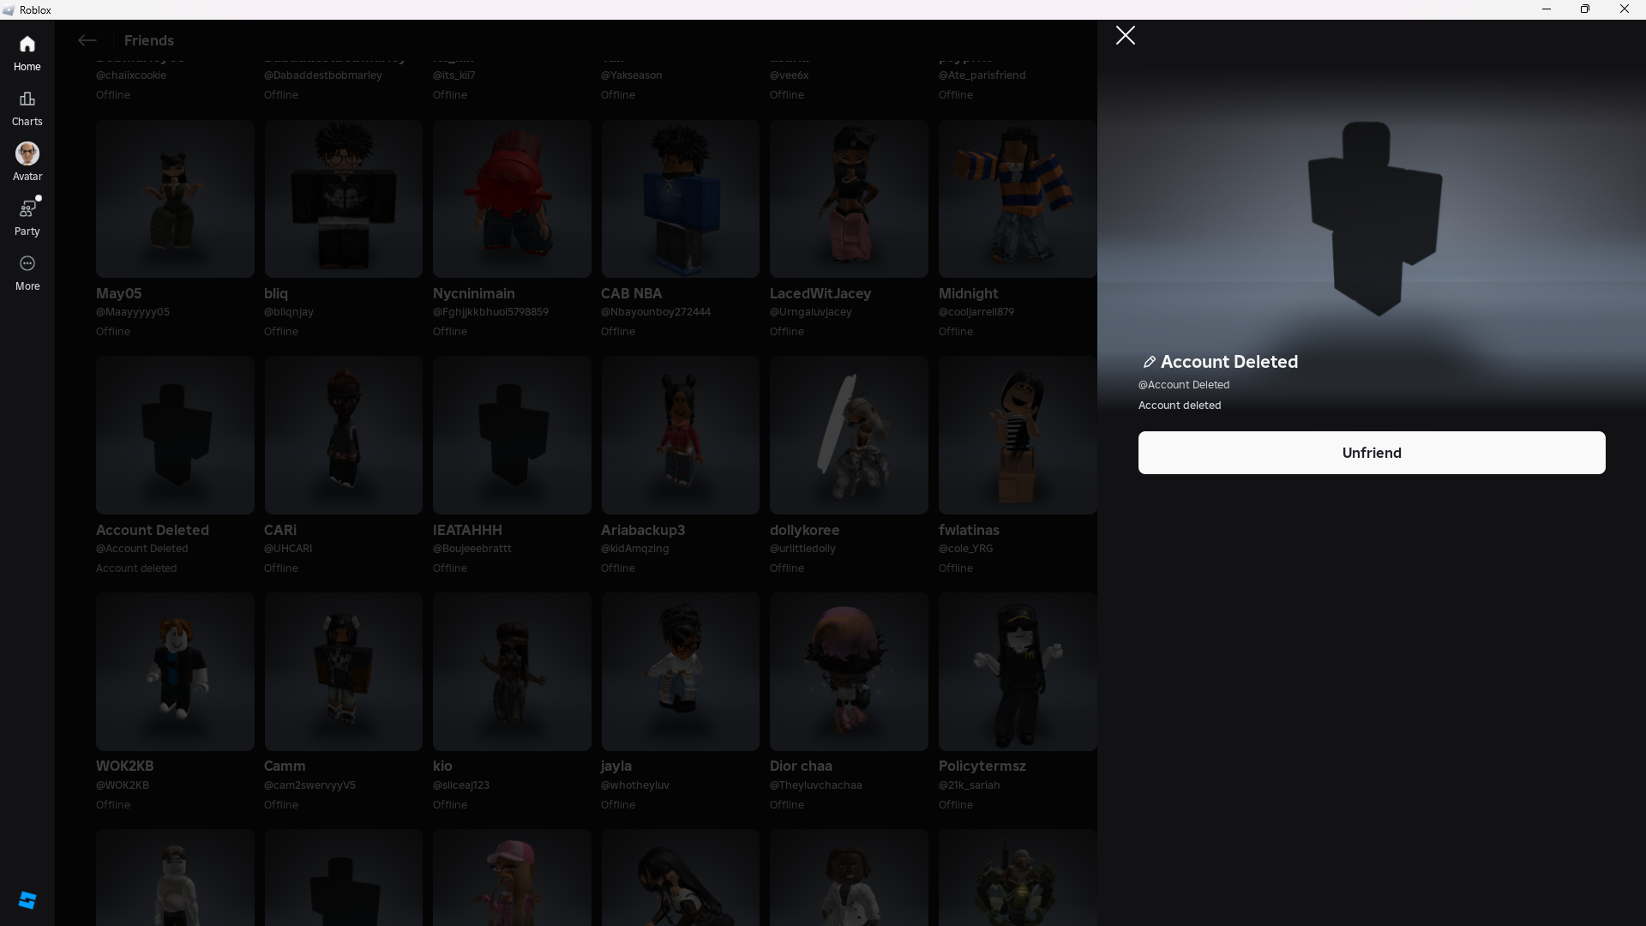Image resolution: width=1646 pixels, height=926 pixels.
Task: Click the Unfriend button
Action: point(1371,453)
